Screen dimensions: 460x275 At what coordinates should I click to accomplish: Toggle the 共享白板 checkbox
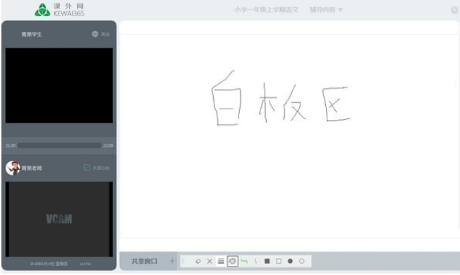[x=87, y=168]
